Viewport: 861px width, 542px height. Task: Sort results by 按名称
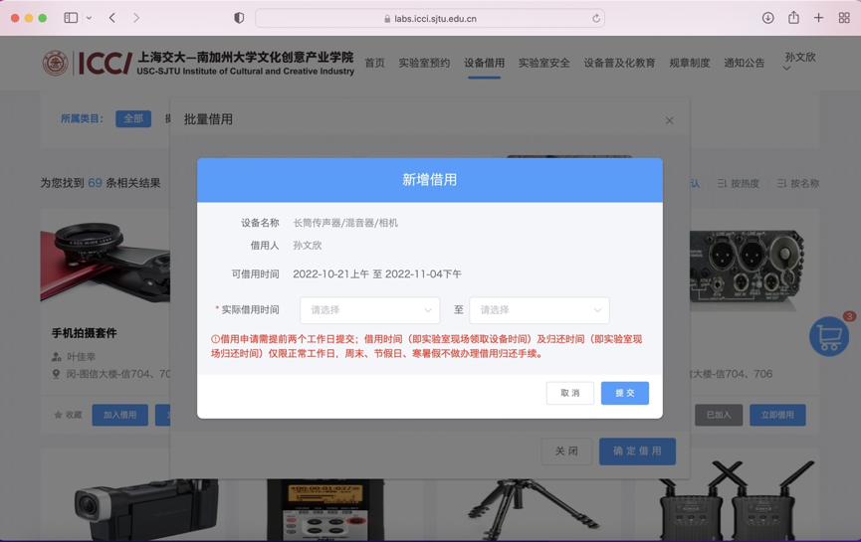pyautogui.click(x=797, y=183)
